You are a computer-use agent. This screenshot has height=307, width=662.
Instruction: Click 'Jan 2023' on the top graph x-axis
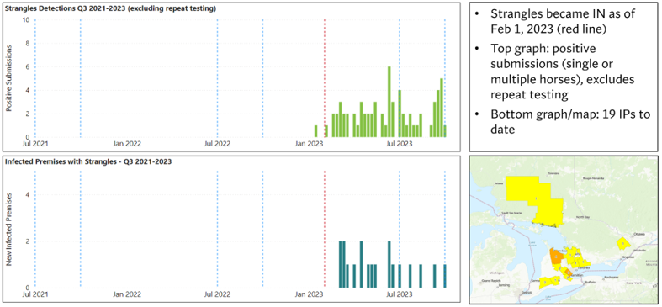pyautogui.click(x=309, y=143)
